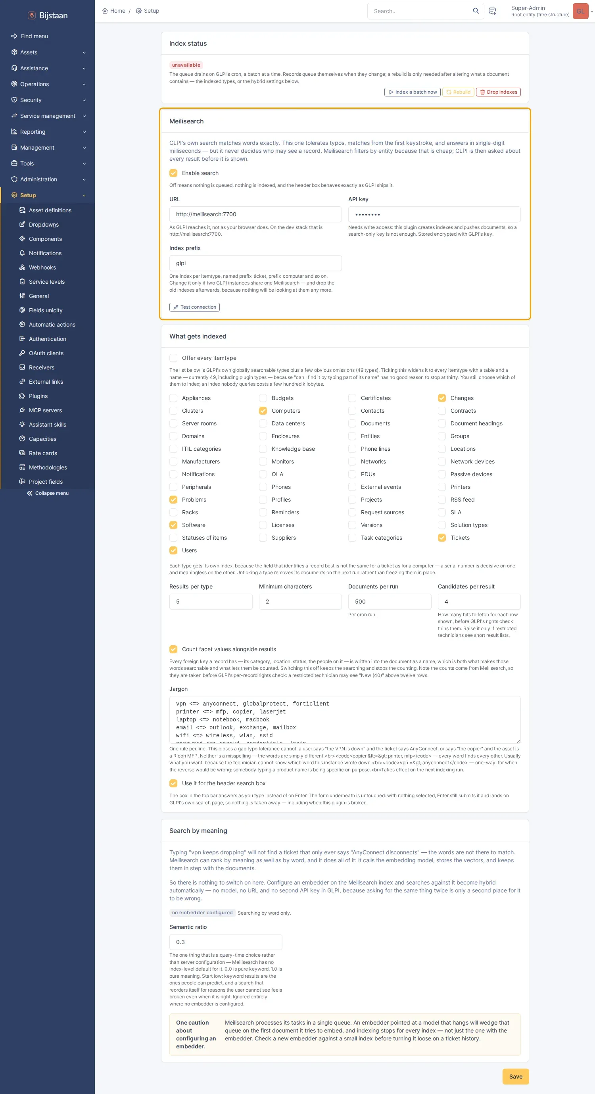Click the Collapse menu double-chevron icon
Image resolution: width=595 pixels, height=1094 pixels.
[30, 494]
